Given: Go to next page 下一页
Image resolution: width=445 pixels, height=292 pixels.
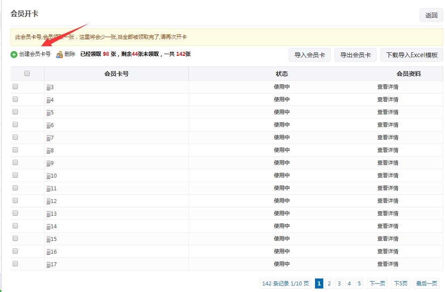Looking at the screenshot, I should 377,283.
